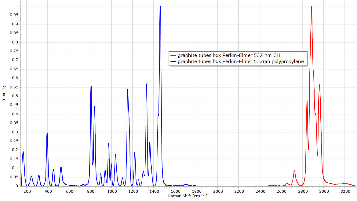Click the x-axis tick label 200
Viewport: 357px width, 201px height.
click(27, 191)
